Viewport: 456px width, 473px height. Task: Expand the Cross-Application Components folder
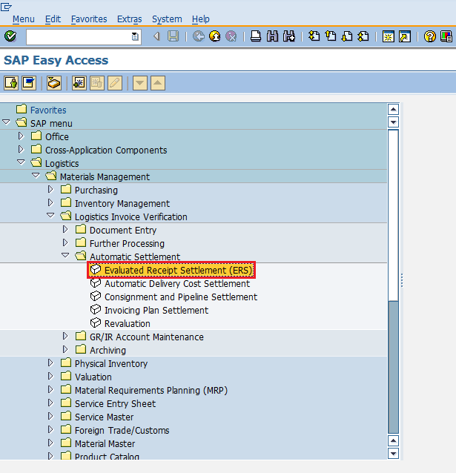[21, 149]
